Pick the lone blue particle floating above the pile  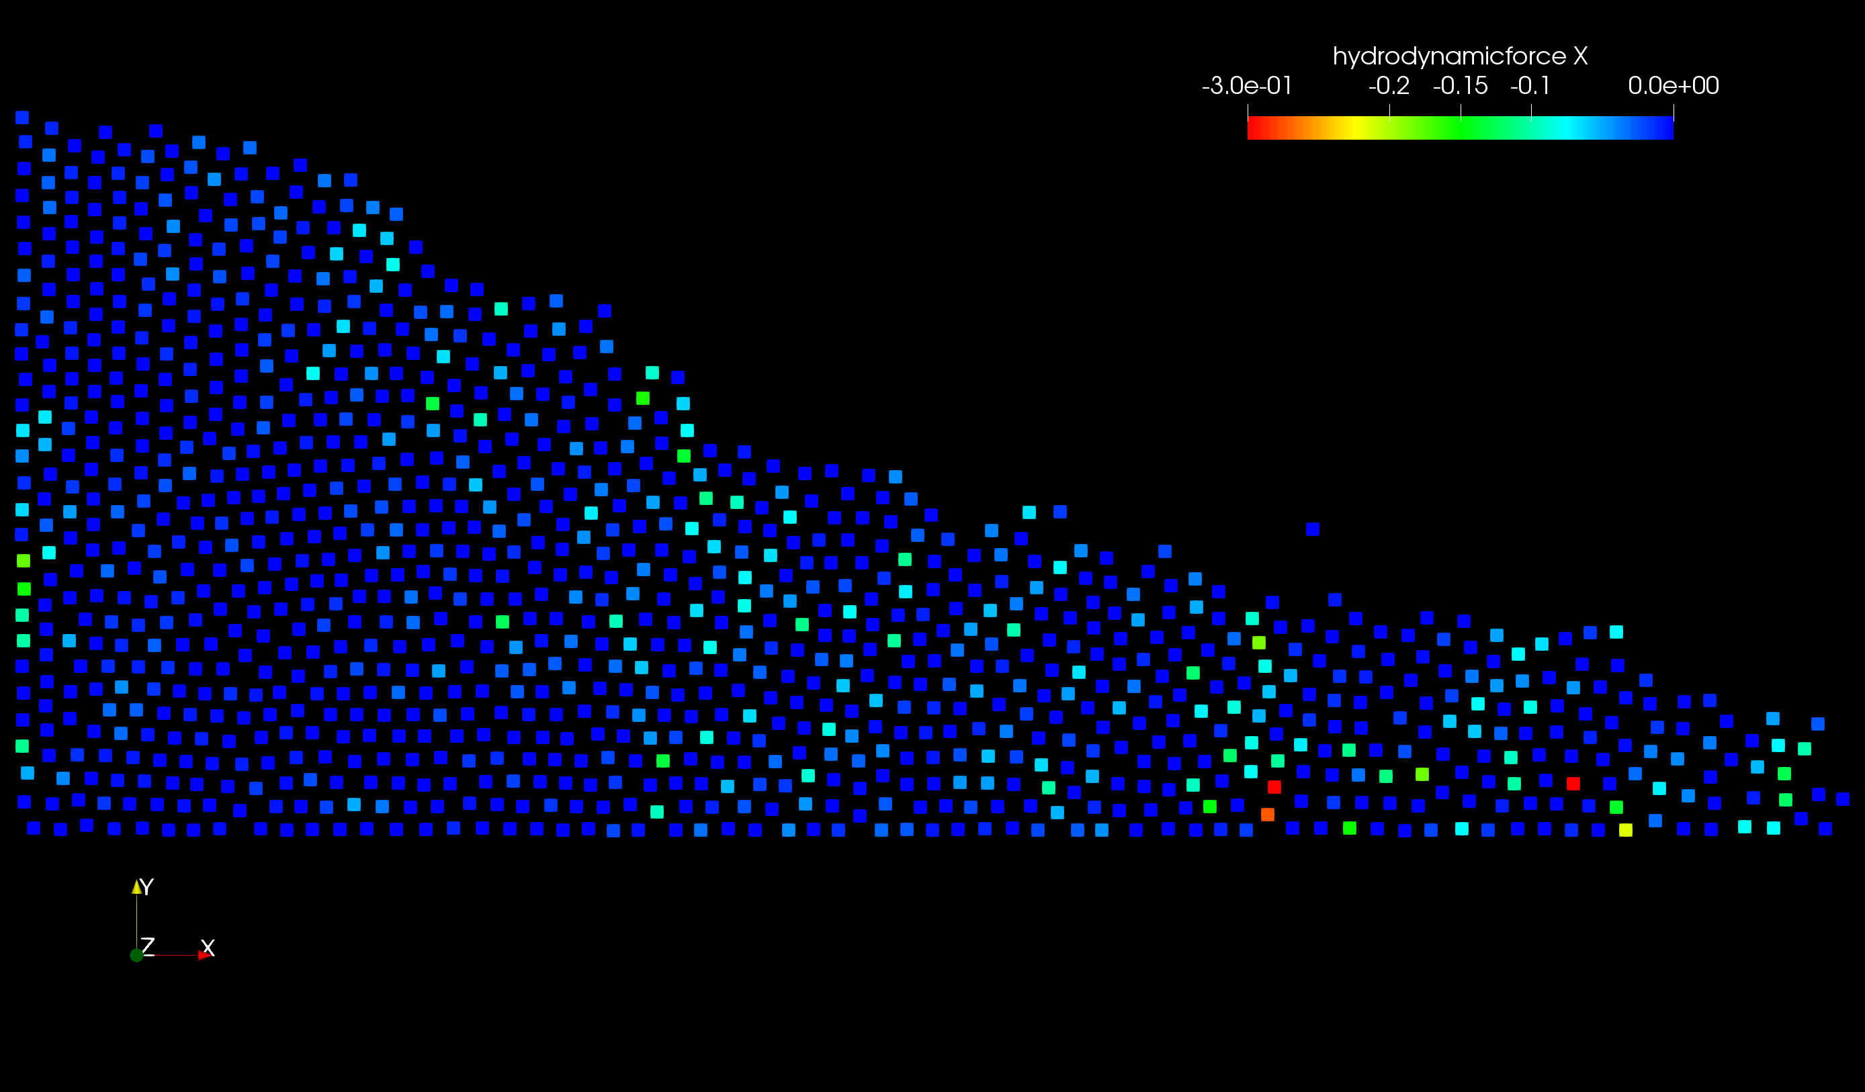(x=1313, y=529)
